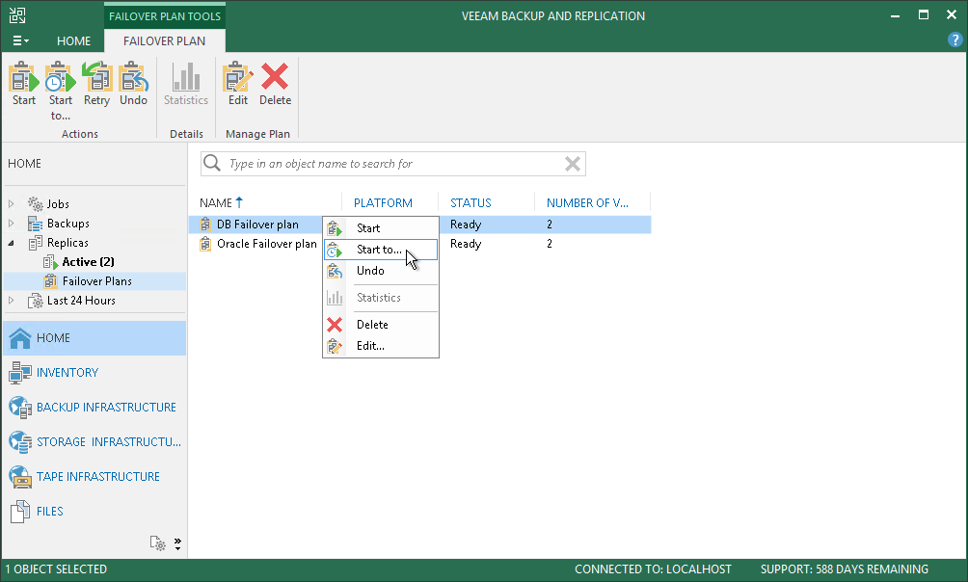This screenshot has width=968, height=582.
Task: Click CONNECTED TO: LOCALHOST status text
Action: 653,569
